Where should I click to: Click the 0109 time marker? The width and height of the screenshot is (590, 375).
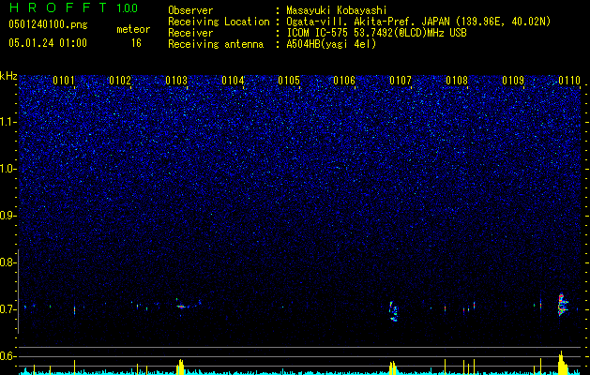point(513,81)
